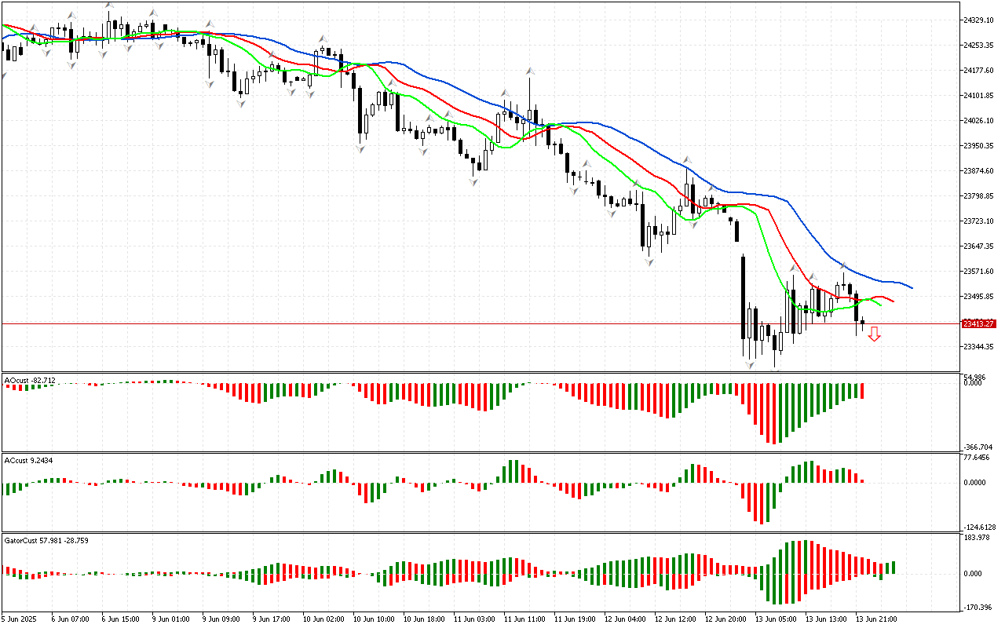
Task: Select the blue Alligator jaw line end
Action: 910,287
